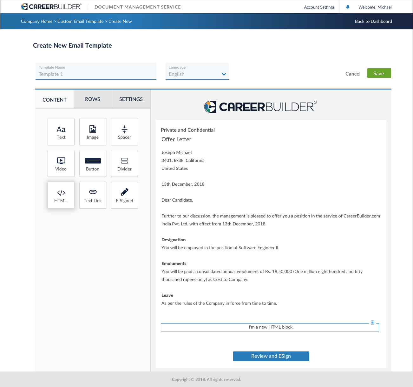Viewport: 413px width, 387px height.
Task: Open Company Home breadcrumb
Action: (37, 21)
